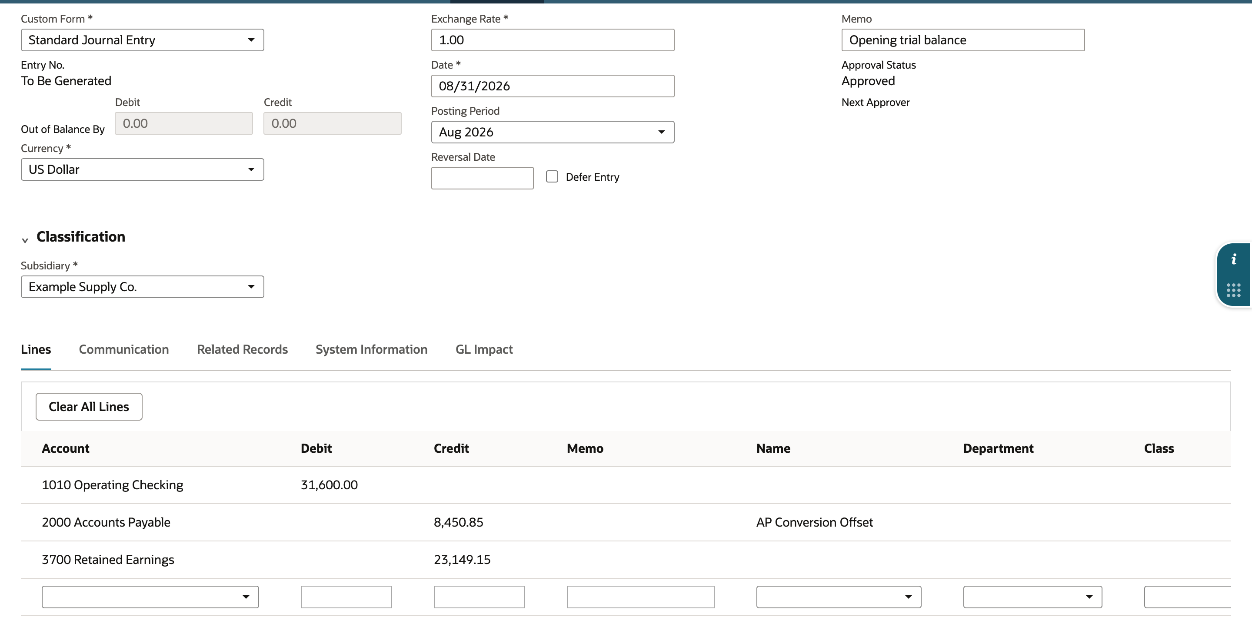Click the Memo field in the new line row
Screen dimensions: 1252x617
point(640,597)
